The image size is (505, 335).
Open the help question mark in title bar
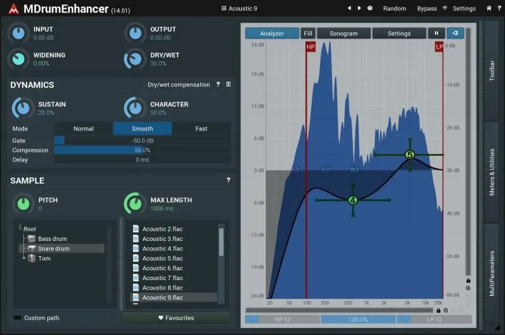click(x=499, y=8)
